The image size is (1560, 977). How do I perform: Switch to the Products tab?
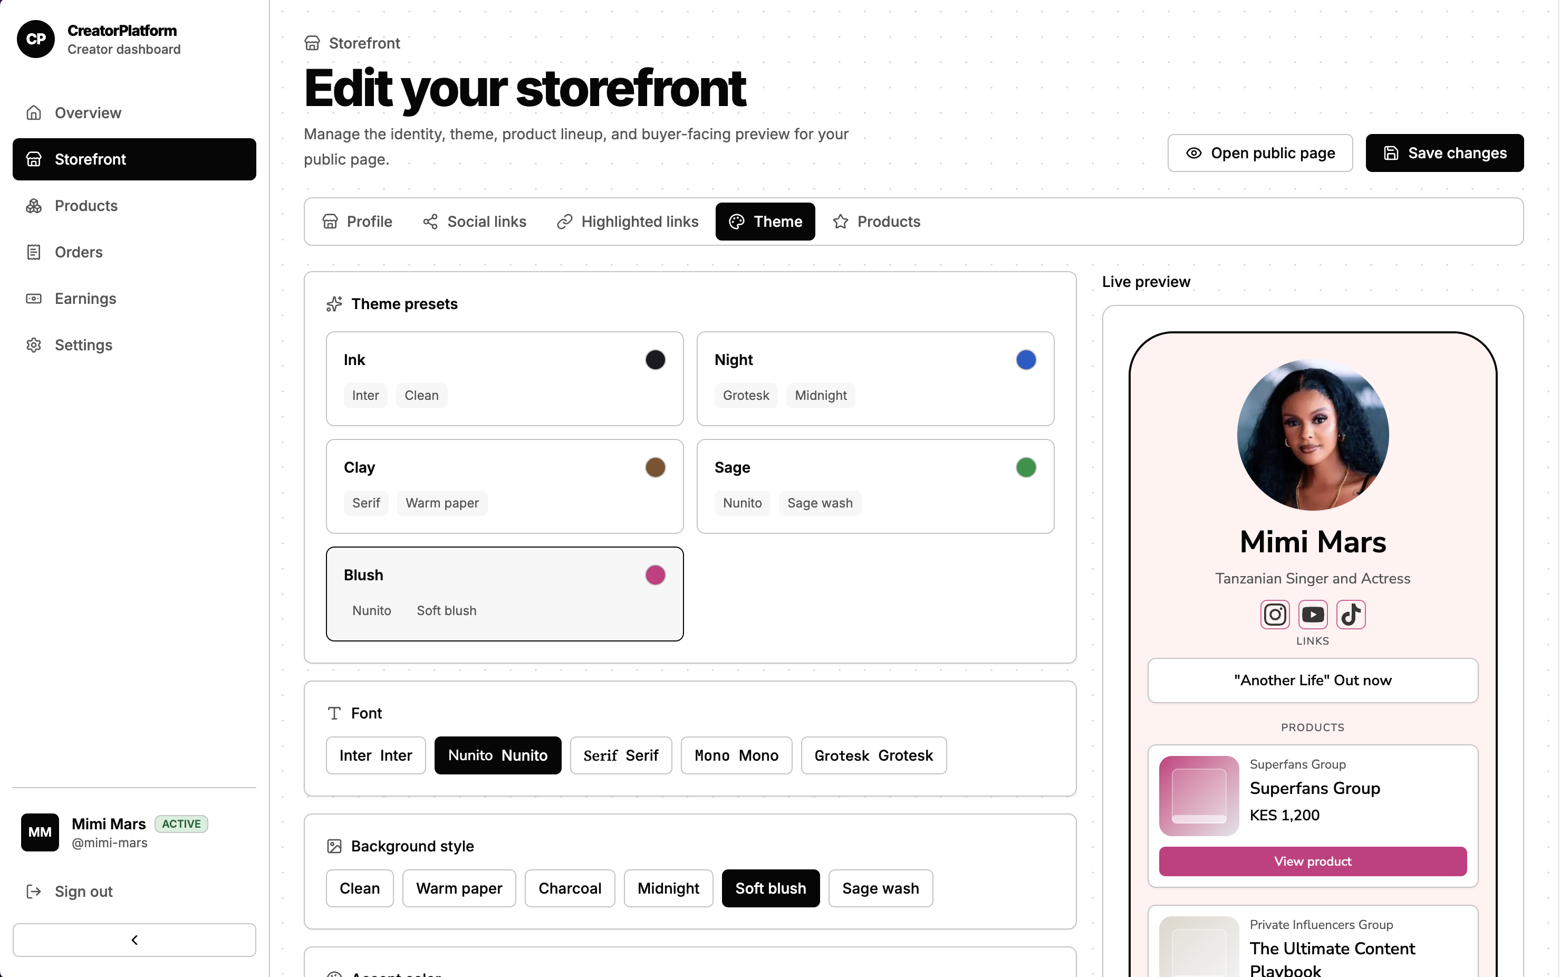tap(877, 222)
